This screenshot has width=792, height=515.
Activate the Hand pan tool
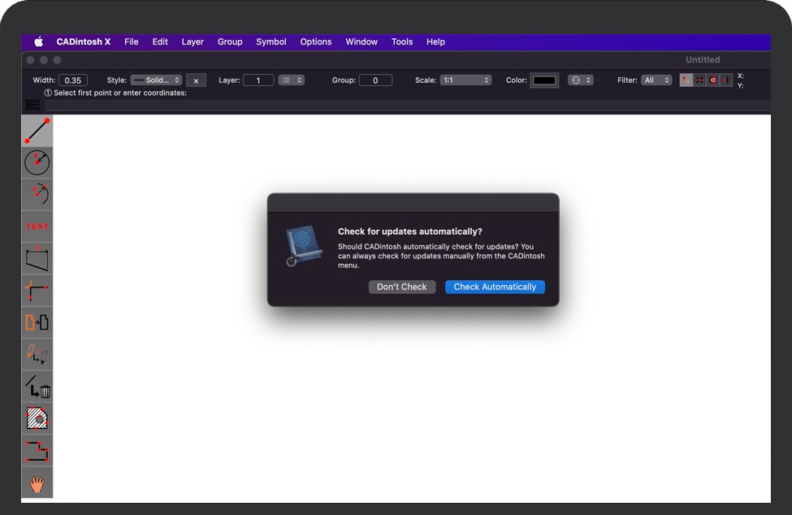[x=37, y=484]
